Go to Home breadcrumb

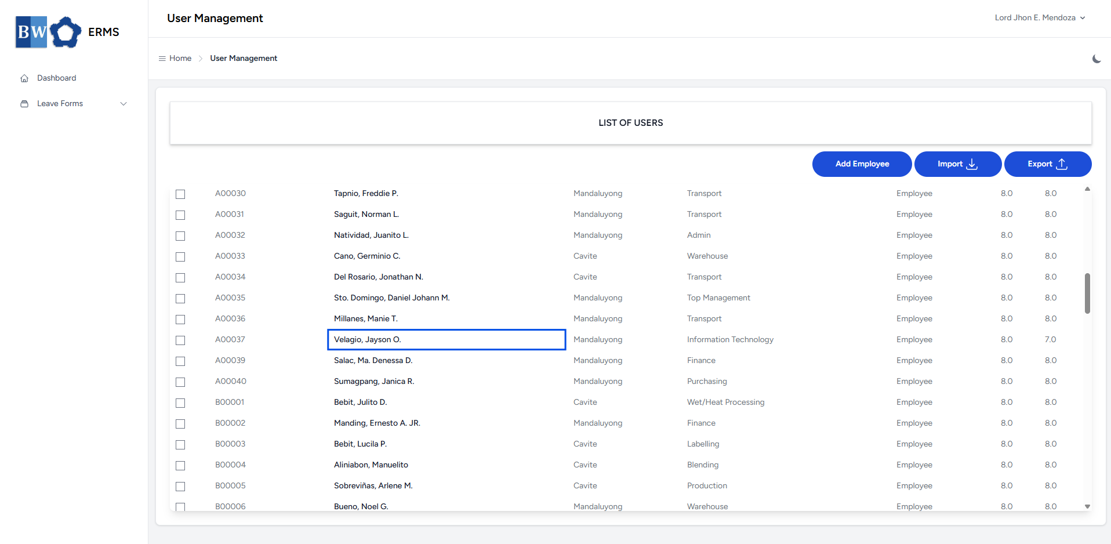[180, 59]
